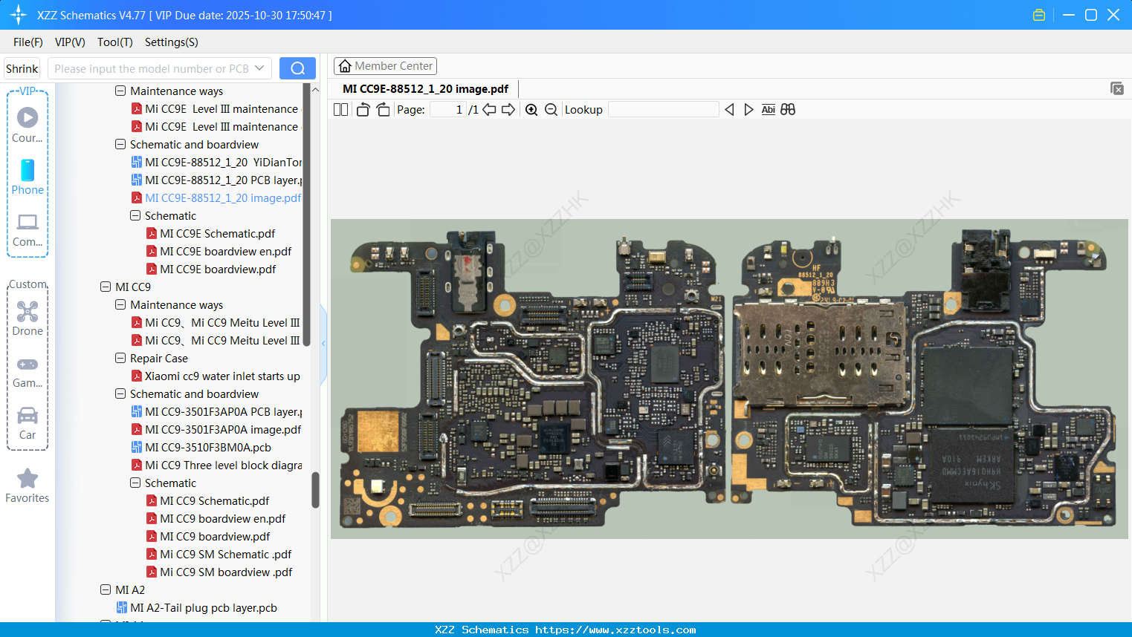Image resolution: width=1132 pixels, height=637 pixels.
Task: Toggle the Abi whole-word match option
Action: click(x=768, y=110)
